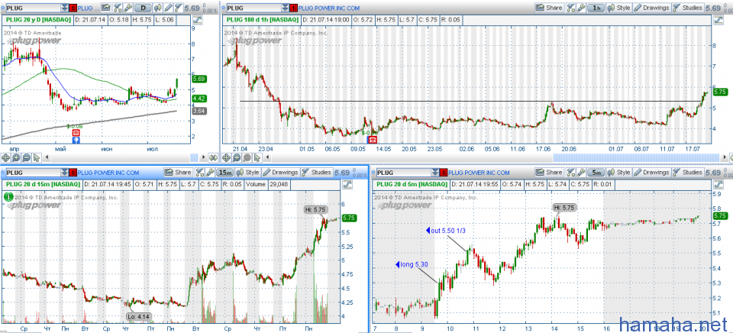
Task: Open Drawings menu in 1h chart
Action: [651, 8]
